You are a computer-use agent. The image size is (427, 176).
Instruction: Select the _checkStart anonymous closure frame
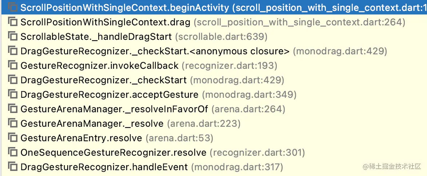(155, 51)
